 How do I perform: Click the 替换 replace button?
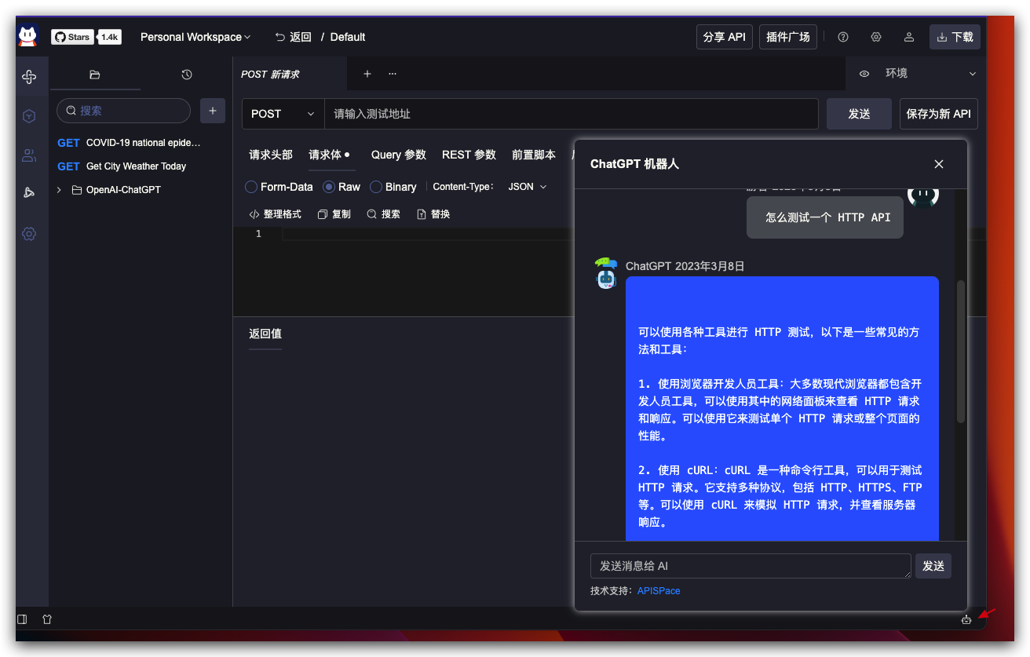pyautogui.click(x=433, y=214)
